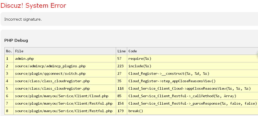The height and width of the screenshot is (116, 258).
Task: Click the Cloud_Register->__construct code cell
Action: tap(169, 73)
